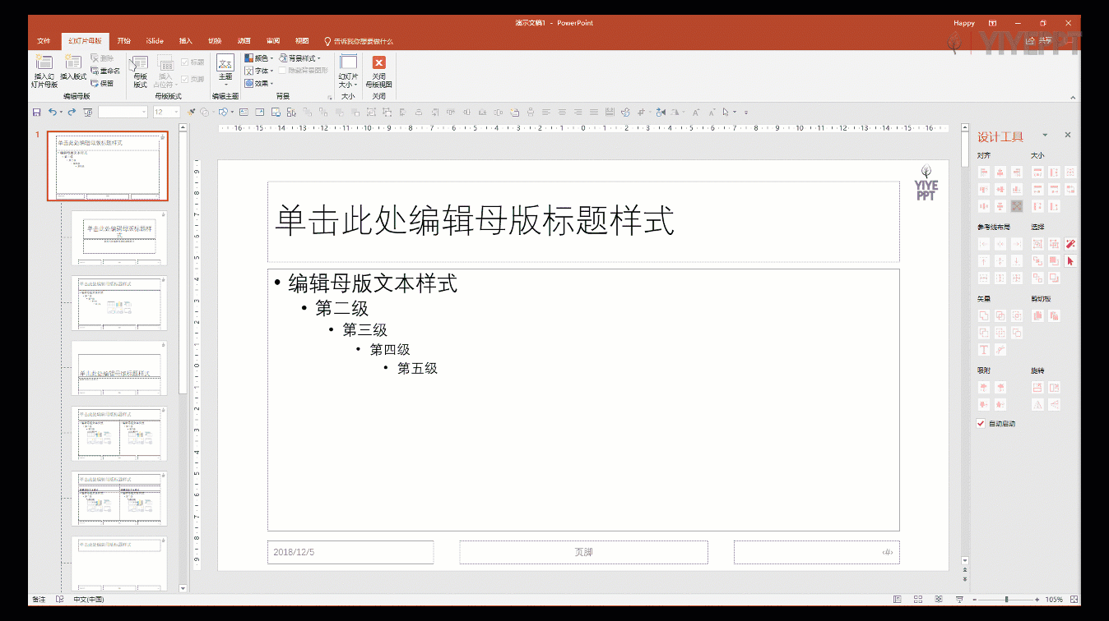The width and height of the screenshot is (1109, 621).
Task: Open the 颜色 (Colors) dropdown
Action: pos(259,58)
